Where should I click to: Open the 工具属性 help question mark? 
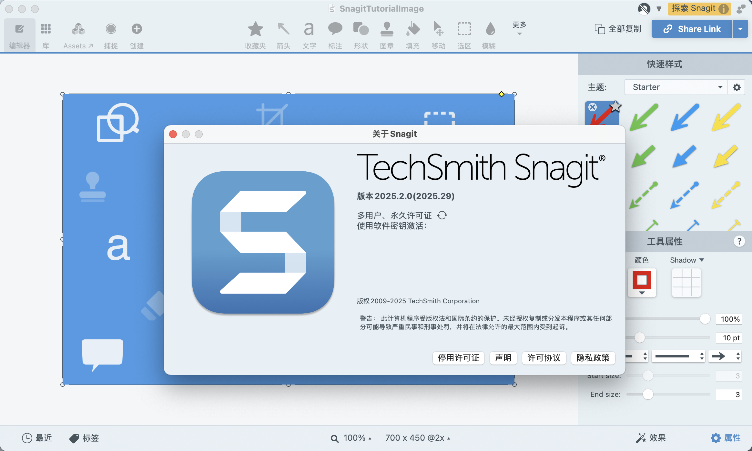point(739,241)
